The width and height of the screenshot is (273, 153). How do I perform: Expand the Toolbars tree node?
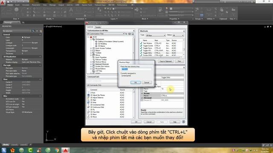point(91,53)
